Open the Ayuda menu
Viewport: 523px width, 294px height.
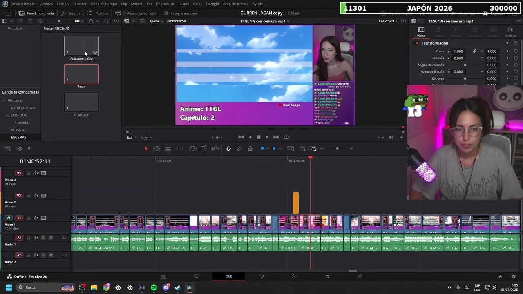point(258,4)
